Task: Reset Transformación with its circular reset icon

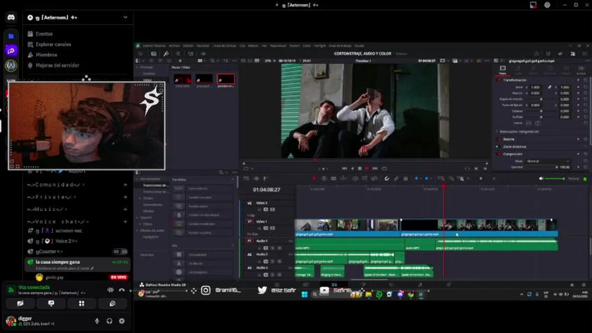Action: pyautogui.click(x=586, y=80)
